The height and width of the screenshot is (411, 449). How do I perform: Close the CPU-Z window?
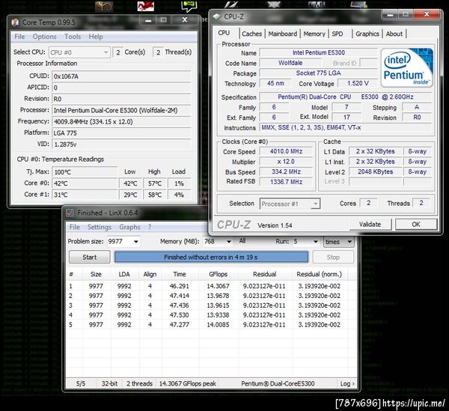coord(427,14)
